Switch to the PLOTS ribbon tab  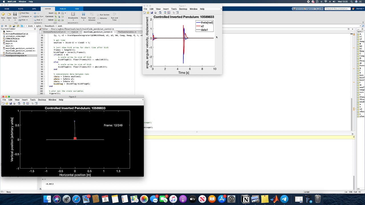pos(21,9)
